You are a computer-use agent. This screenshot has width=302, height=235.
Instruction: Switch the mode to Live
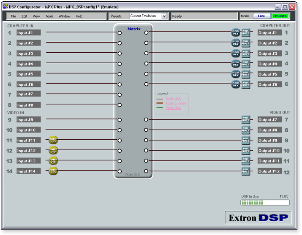click(261, 16)
